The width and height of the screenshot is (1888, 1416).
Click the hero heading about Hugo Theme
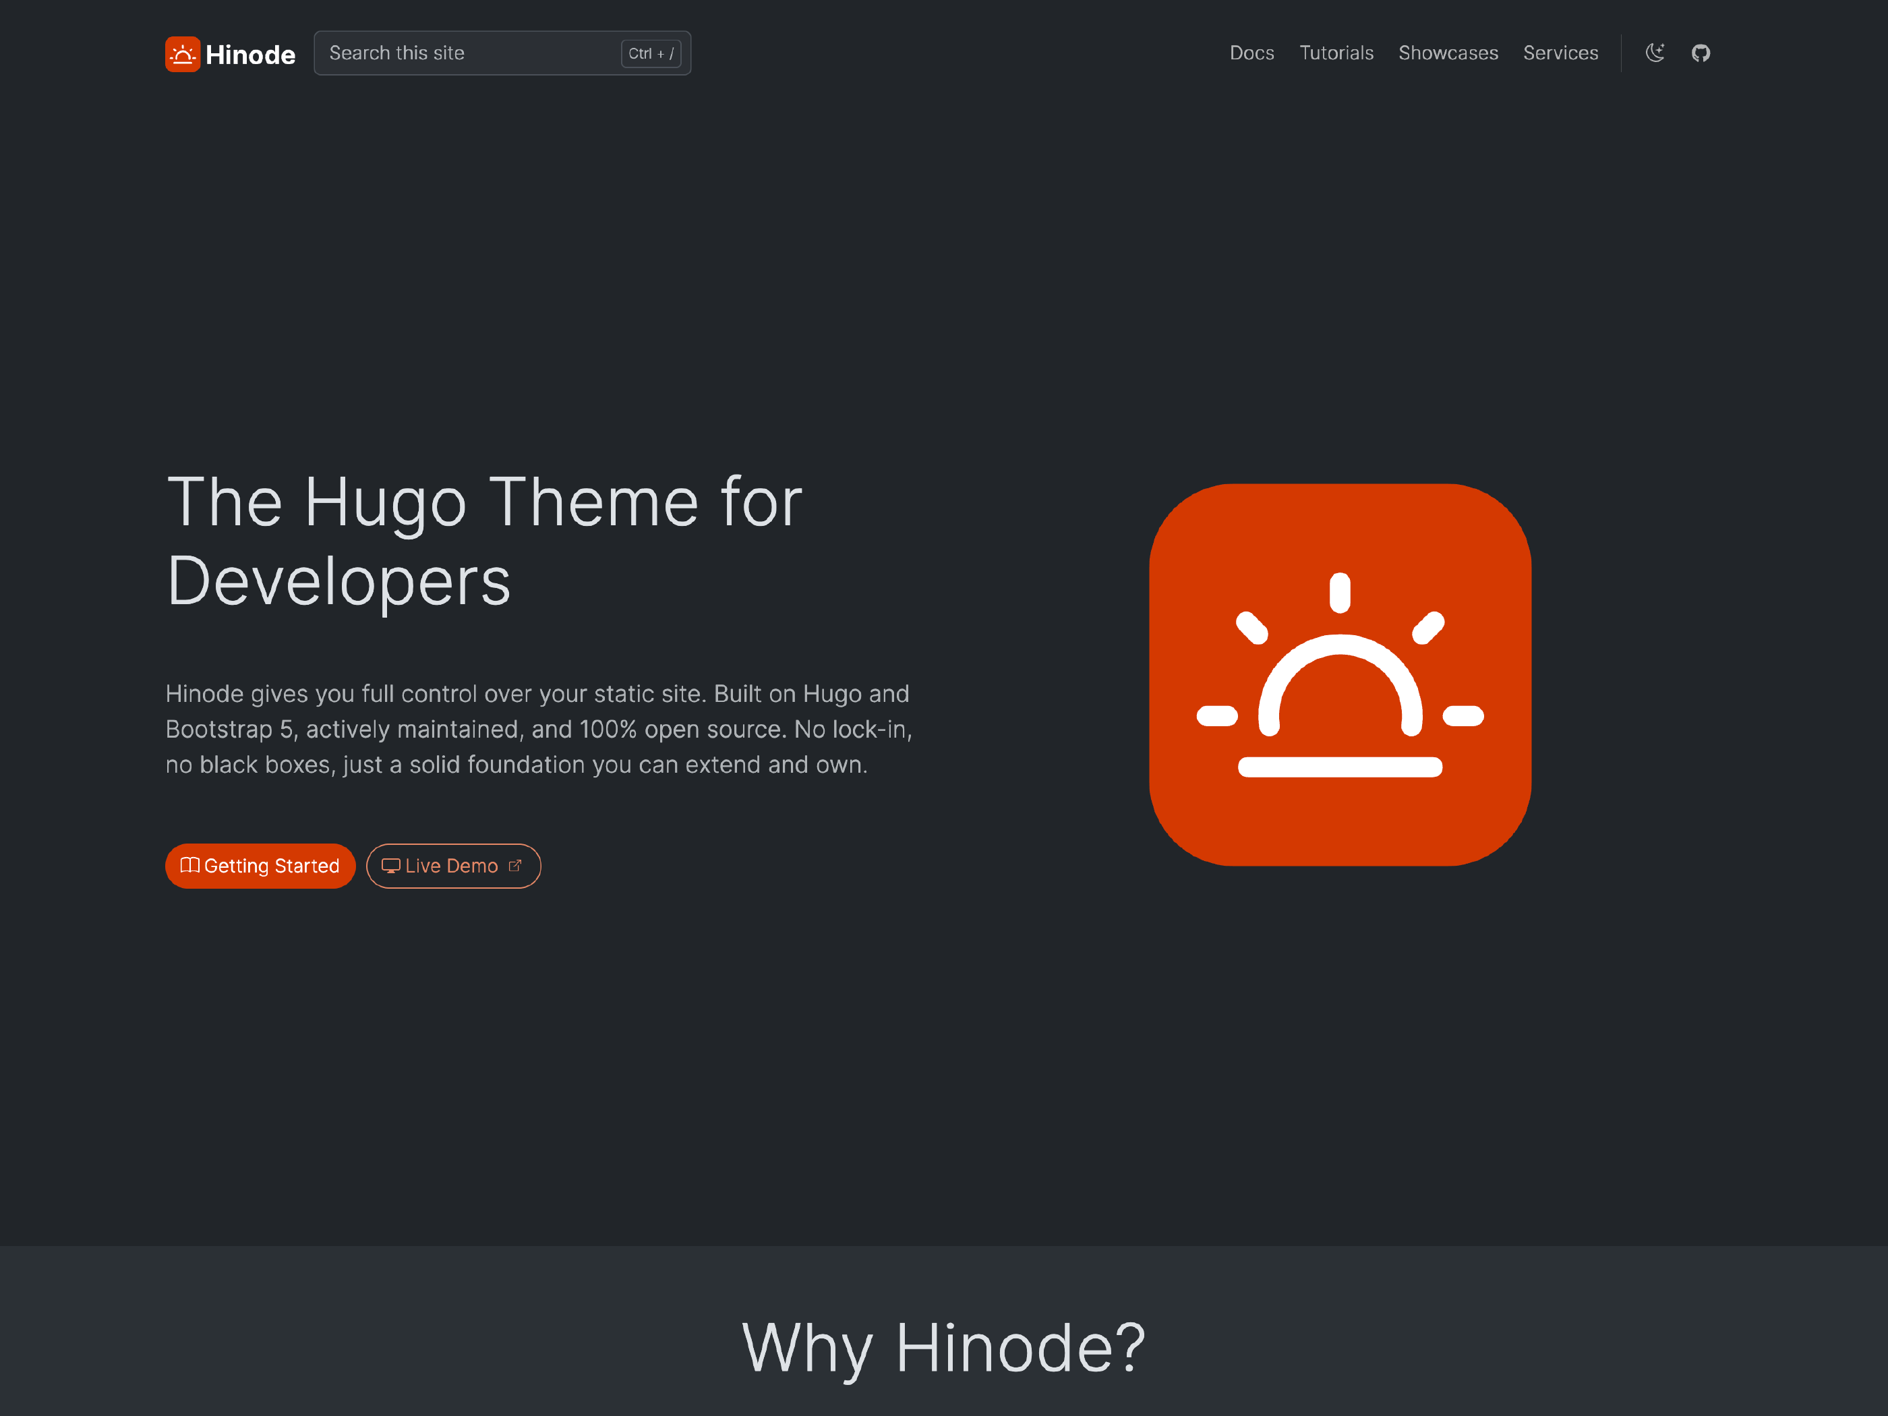tap(484, 541)
